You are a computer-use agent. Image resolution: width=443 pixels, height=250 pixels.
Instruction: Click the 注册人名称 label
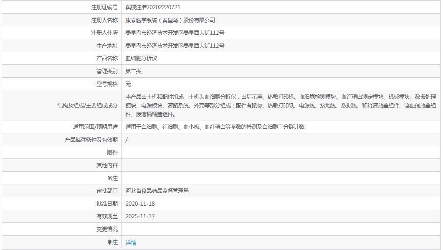[104, 20]
